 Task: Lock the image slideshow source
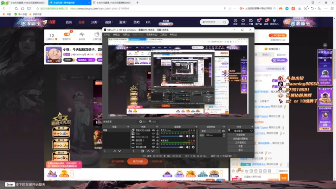coord(157,130)
